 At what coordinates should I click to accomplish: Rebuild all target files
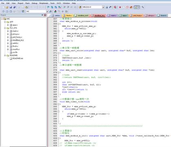click(11, 11)
